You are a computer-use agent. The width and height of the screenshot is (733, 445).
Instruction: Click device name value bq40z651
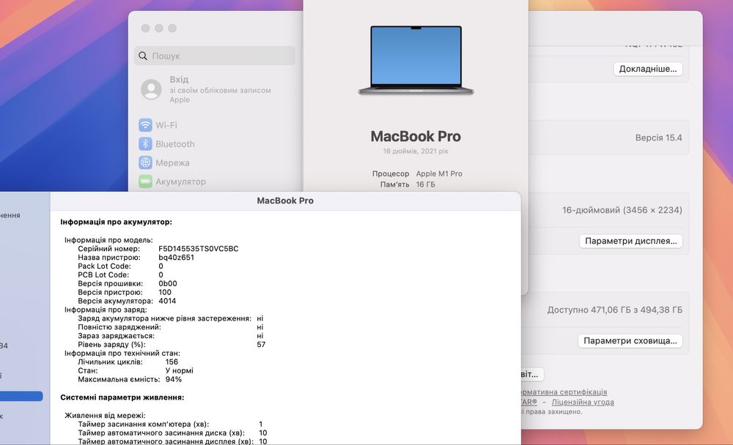(176, 258)
